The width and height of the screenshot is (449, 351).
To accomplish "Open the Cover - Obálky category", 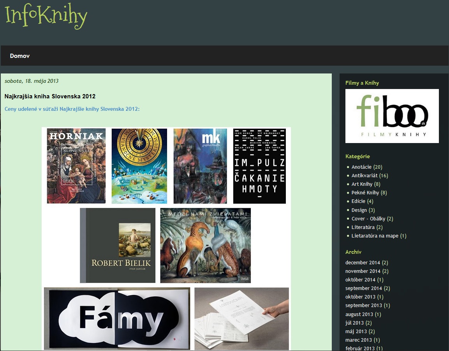I will click(368, 219).
